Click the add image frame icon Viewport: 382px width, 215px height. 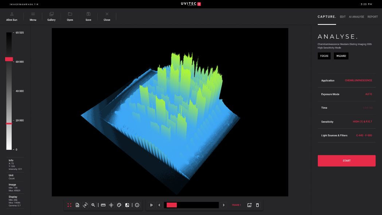(x=249, y=205)
